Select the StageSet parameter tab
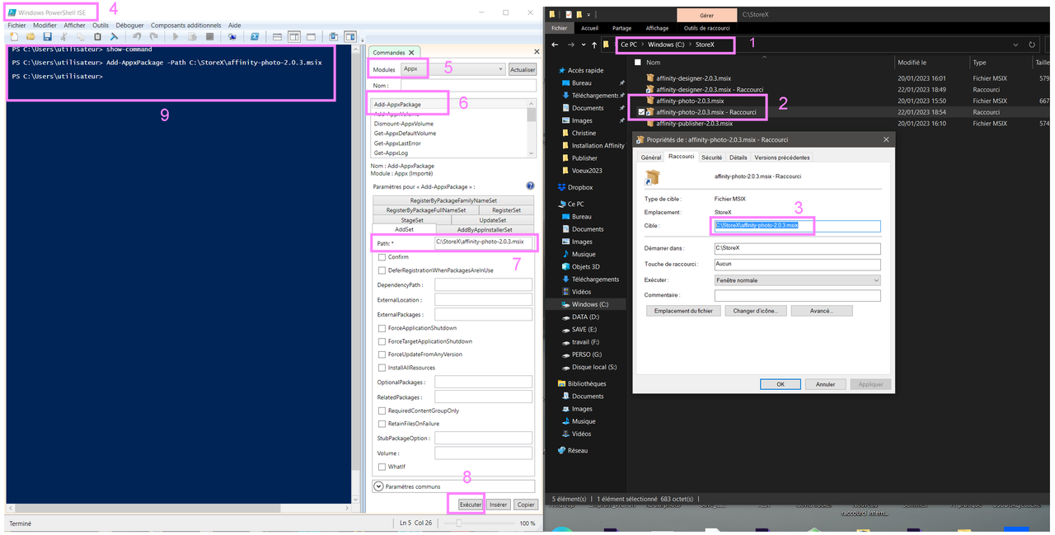The height and width of the screenshot is (535, 1055). tap(412, 220)
